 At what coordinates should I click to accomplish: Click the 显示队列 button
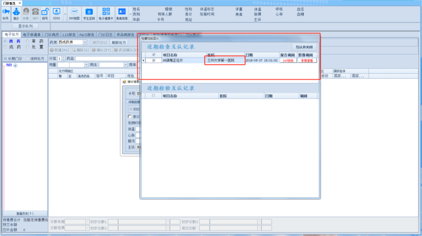[25, 26]
